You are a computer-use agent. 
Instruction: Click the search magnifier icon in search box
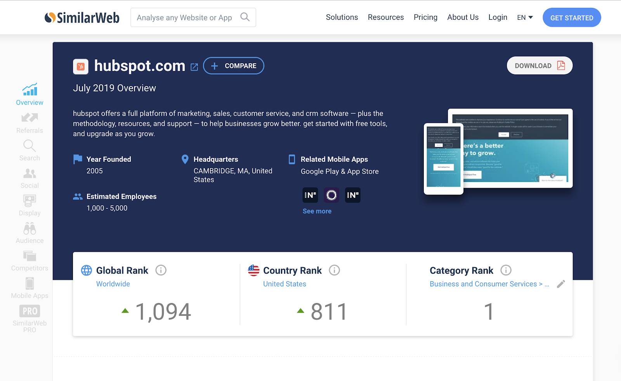(x=245, y=17)
